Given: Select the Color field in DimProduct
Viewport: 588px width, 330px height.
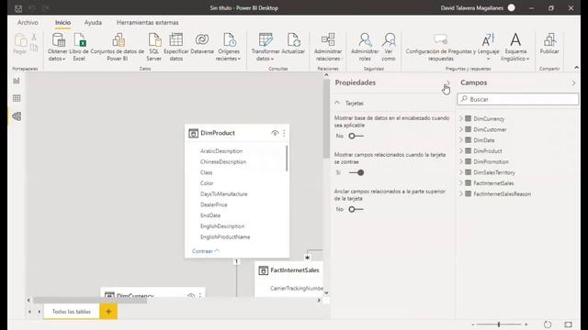Looking at the screenshot, I should 207,183.
